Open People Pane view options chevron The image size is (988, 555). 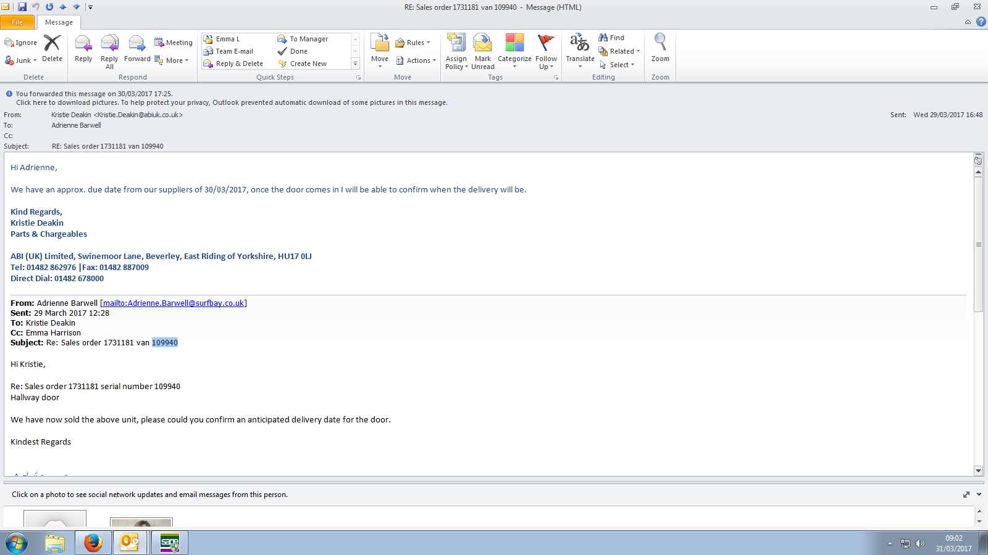point(979,495)
